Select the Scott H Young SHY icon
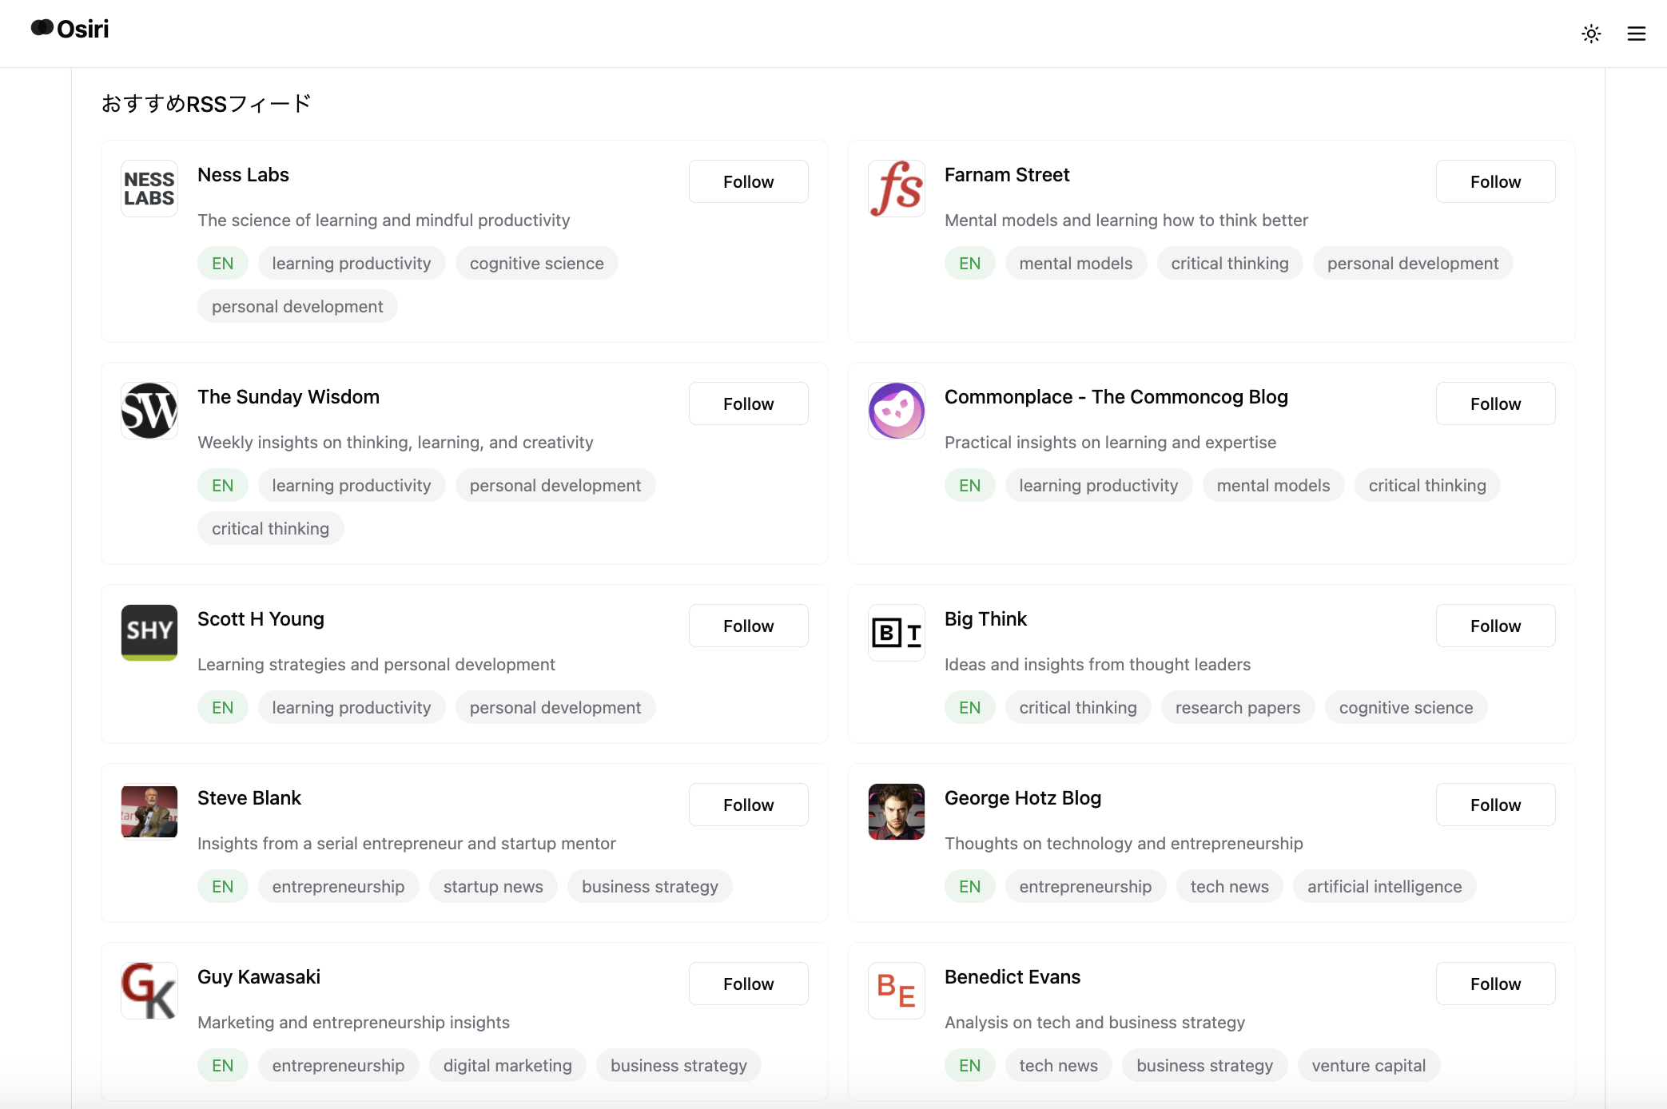Screen dimensions: 1667x1109 pyautogui.click(x=149, y=633)
